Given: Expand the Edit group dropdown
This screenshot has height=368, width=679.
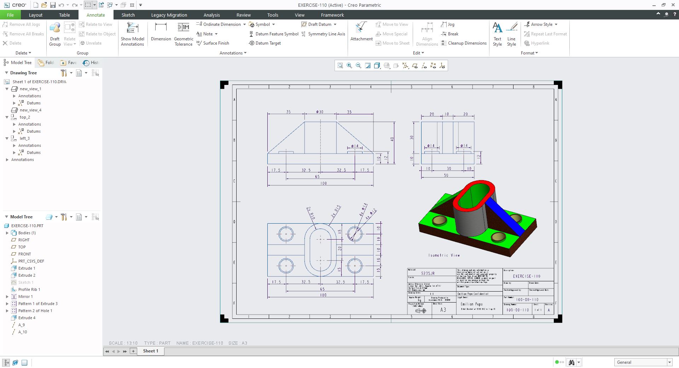Looking at the screenshot, I should (418, 53).
